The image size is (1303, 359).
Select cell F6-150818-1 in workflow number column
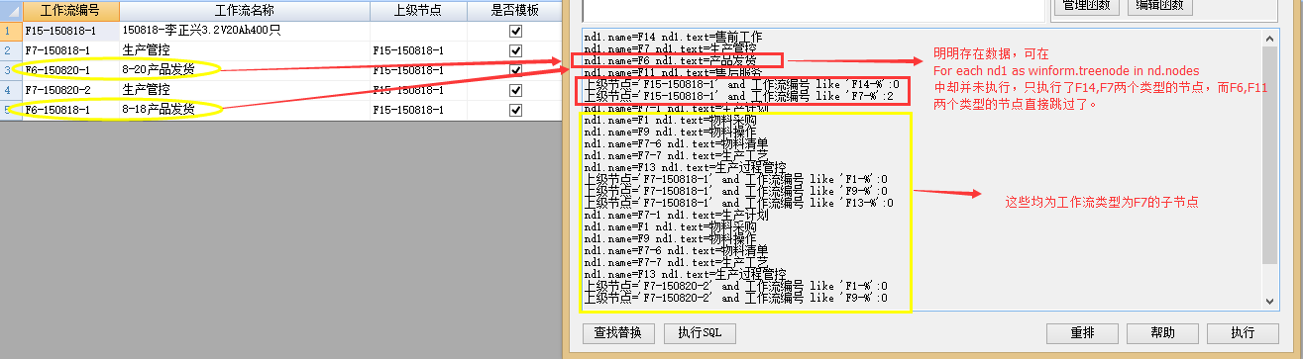coord(70,110)
